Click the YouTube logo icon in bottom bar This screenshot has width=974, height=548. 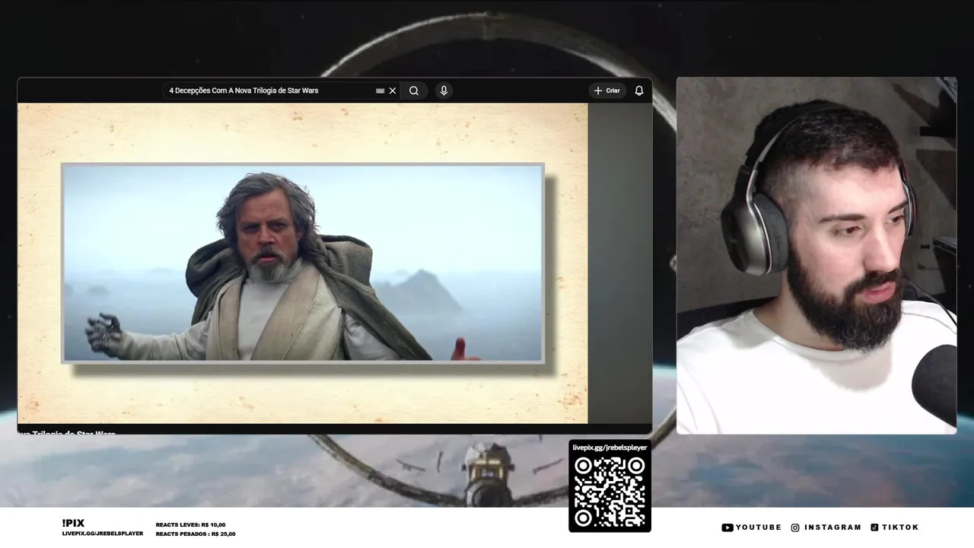click(x=727, y=527)
